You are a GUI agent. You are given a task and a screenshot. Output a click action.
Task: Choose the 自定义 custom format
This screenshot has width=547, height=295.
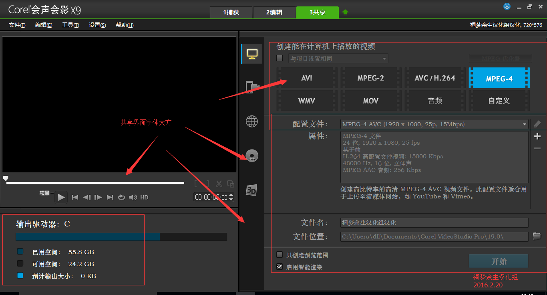click(499, 101)
